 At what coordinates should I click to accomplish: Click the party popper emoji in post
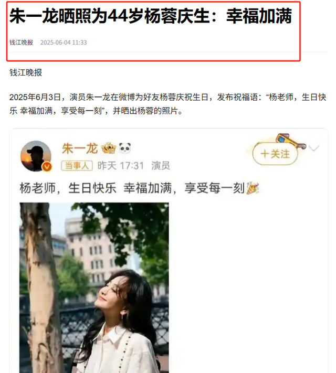tap(253, 188)
